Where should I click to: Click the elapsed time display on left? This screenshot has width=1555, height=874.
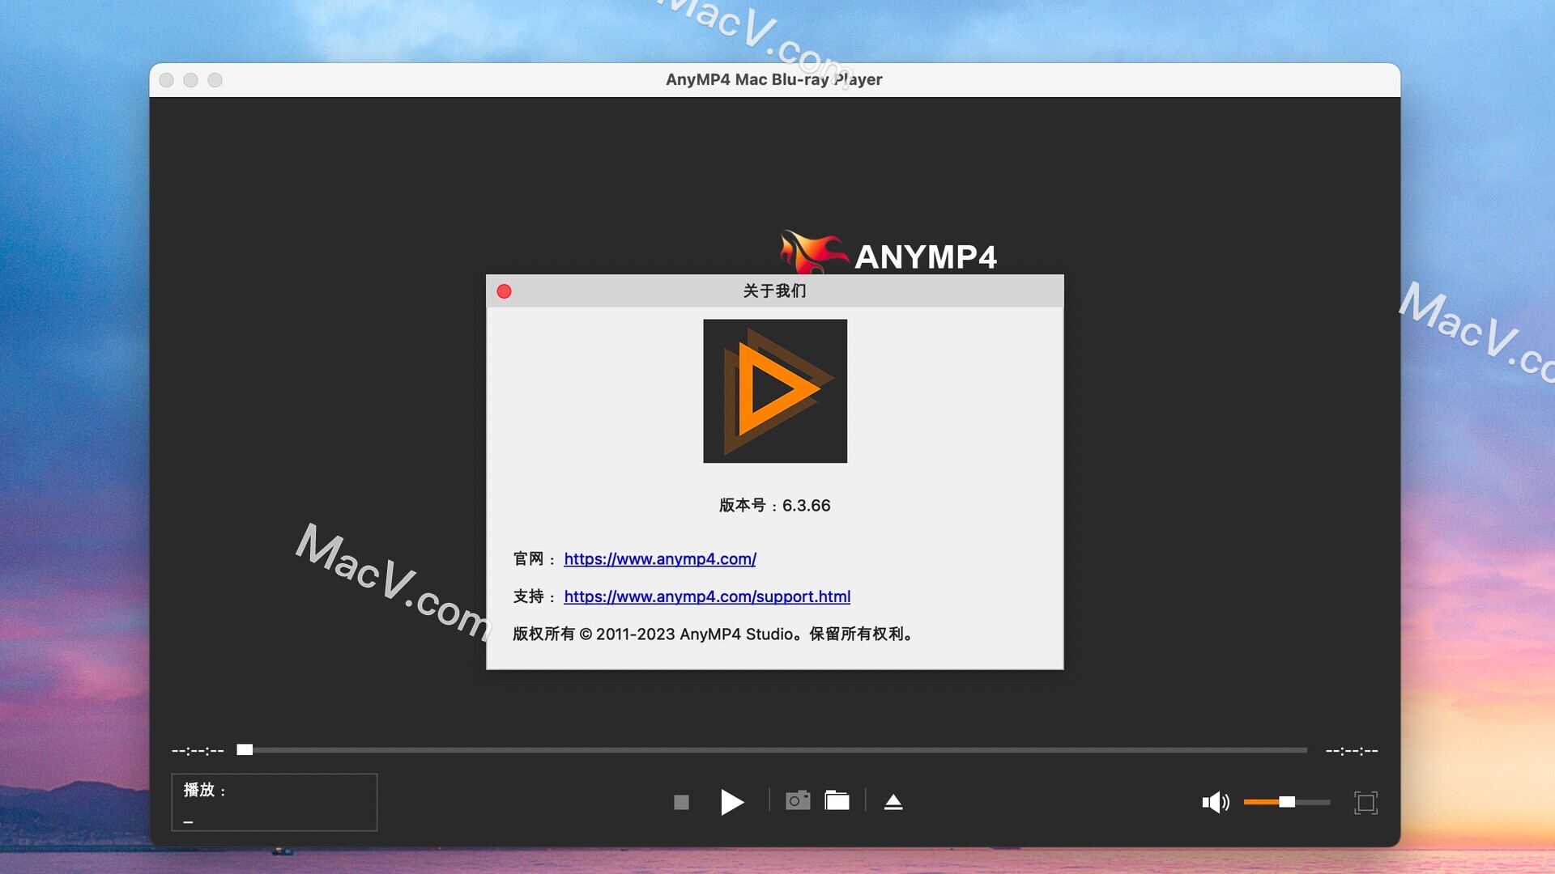point(198,751)
